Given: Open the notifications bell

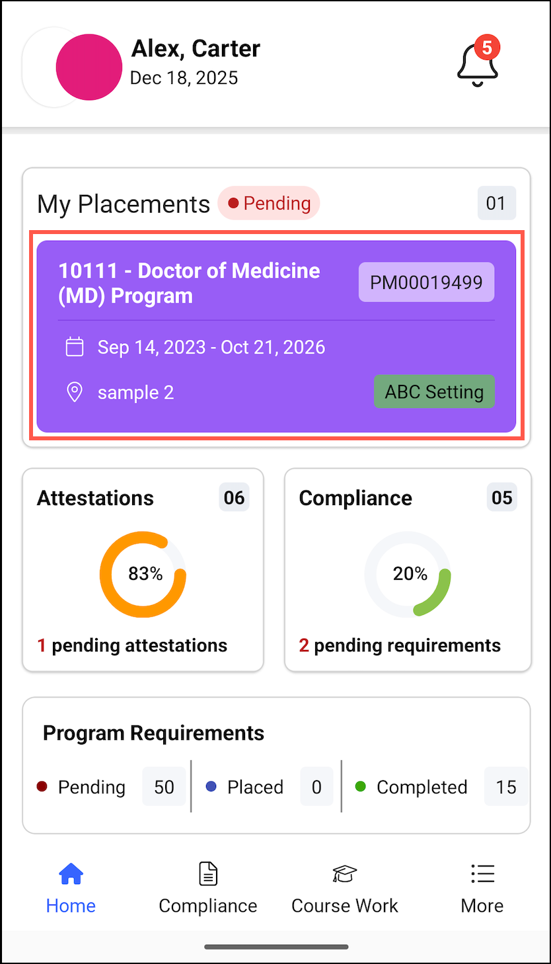Looking at the screenshot, I should [476, 64].
